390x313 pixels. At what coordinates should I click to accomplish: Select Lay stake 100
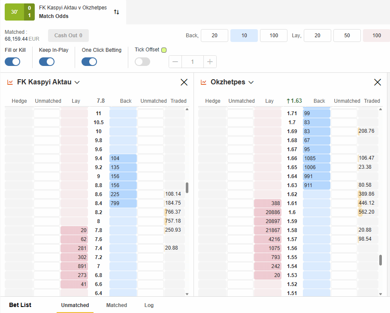(377, 36)
